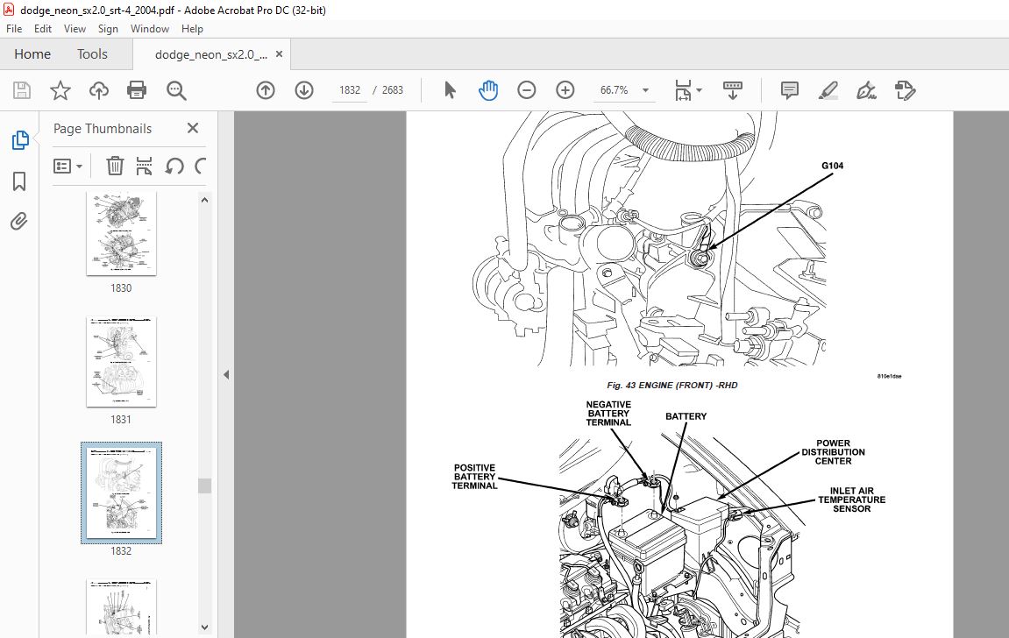Close the dodge_neon_sx2.0 document tab
Image resolution: width=1009 pixels, height=638 pixels.
click(280, 54)
